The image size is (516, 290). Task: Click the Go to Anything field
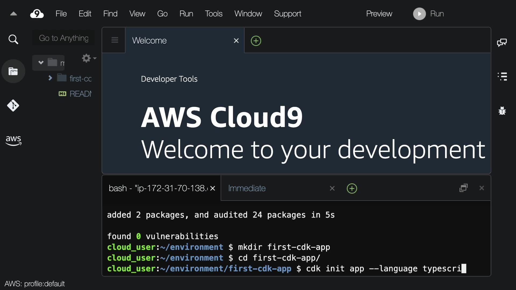[64, 38]
